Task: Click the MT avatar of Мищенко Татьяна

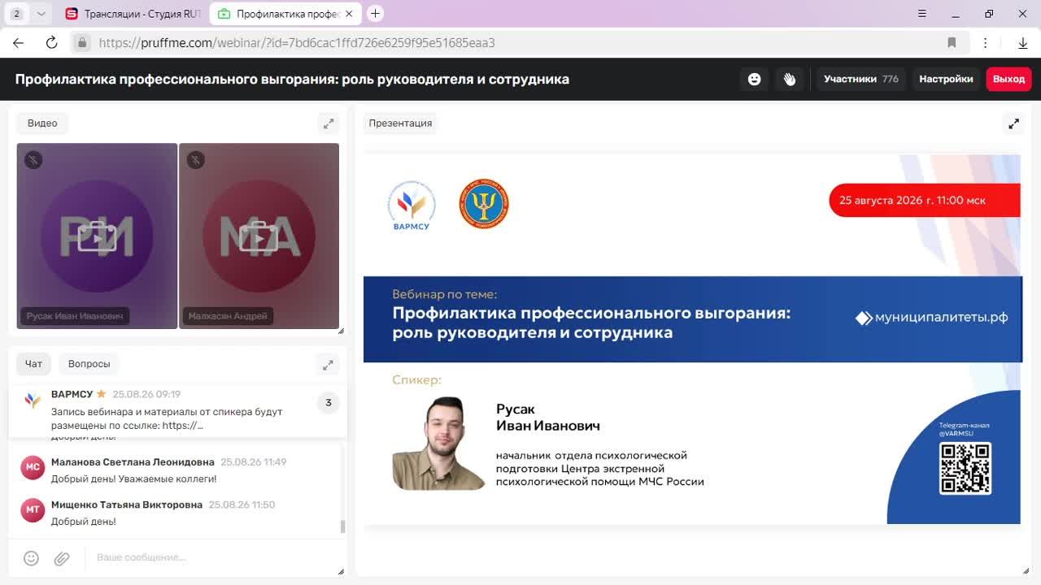Action: pyautogui.click(x=33, y=509)
